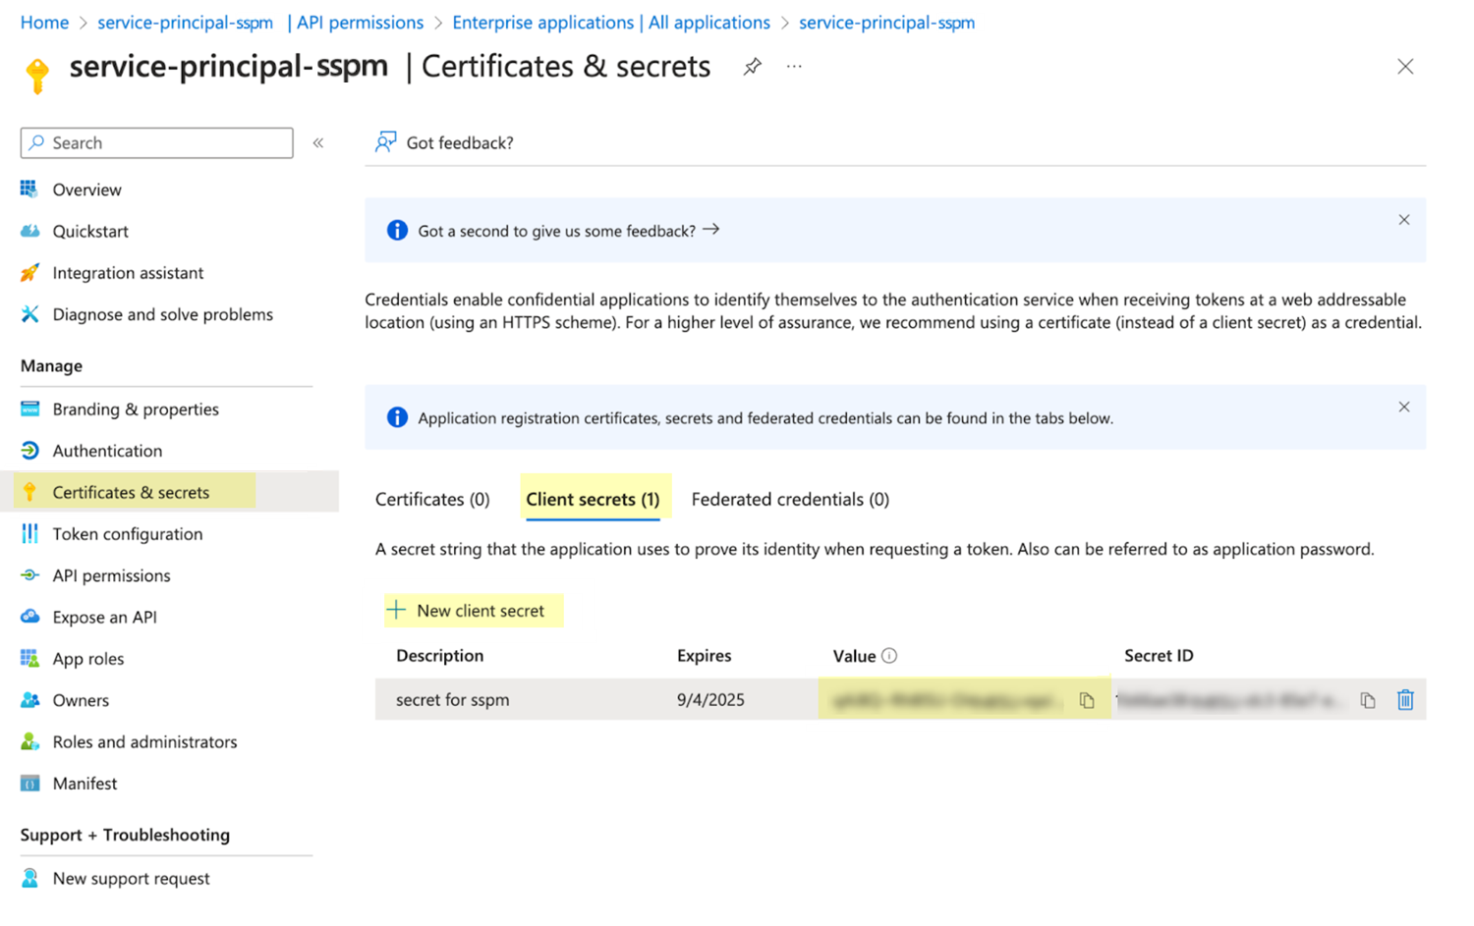Open API permissions in the sidebar
1474x926 pixels.
pyautogui.click(x=111, y=575)
